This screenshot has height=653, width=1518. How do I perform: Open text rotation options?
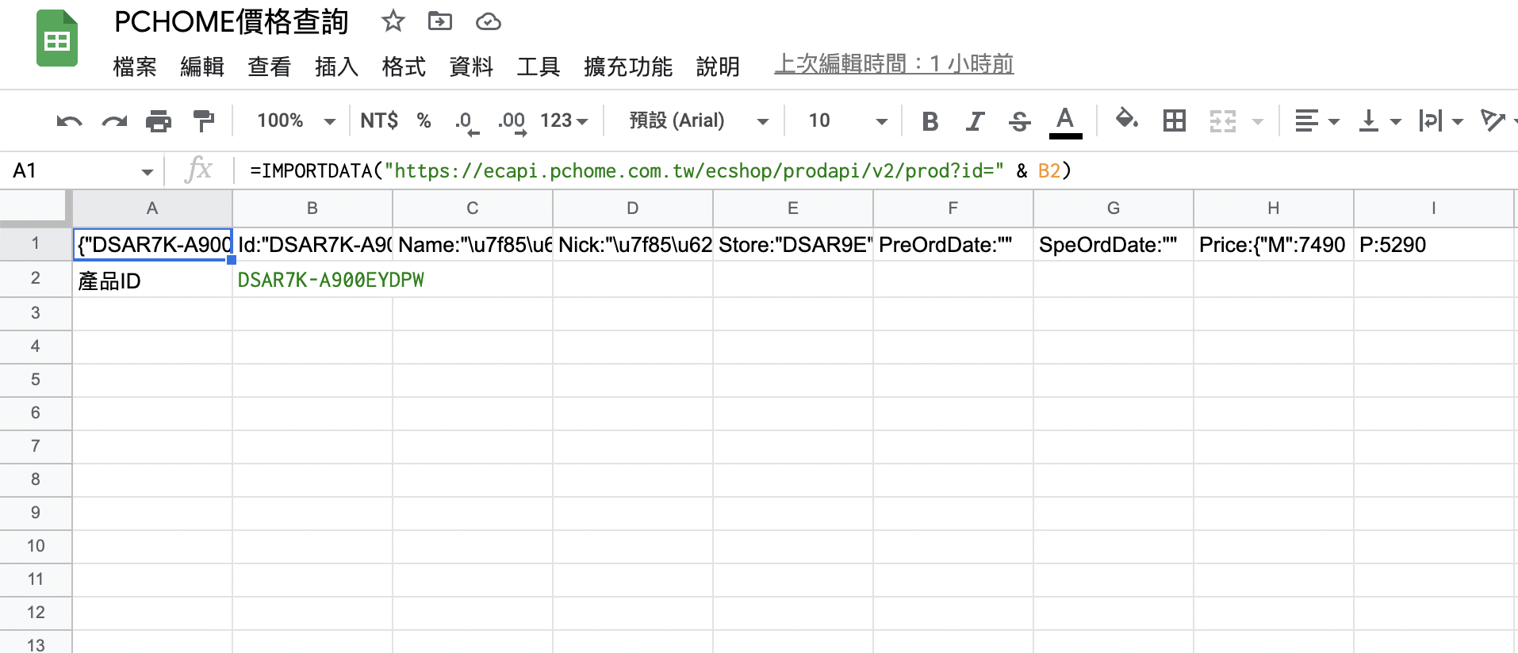(1497, 121)
